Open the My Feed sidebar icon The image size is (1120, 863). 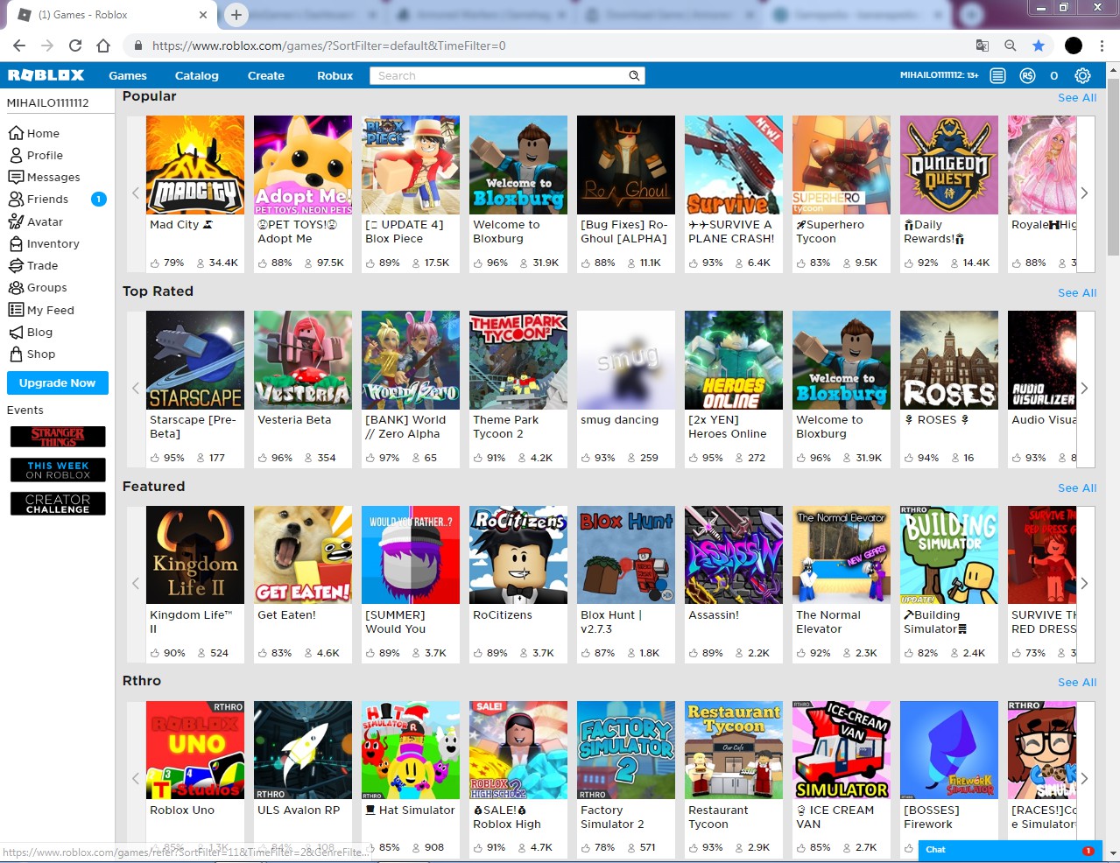click(x=16, y=310)
